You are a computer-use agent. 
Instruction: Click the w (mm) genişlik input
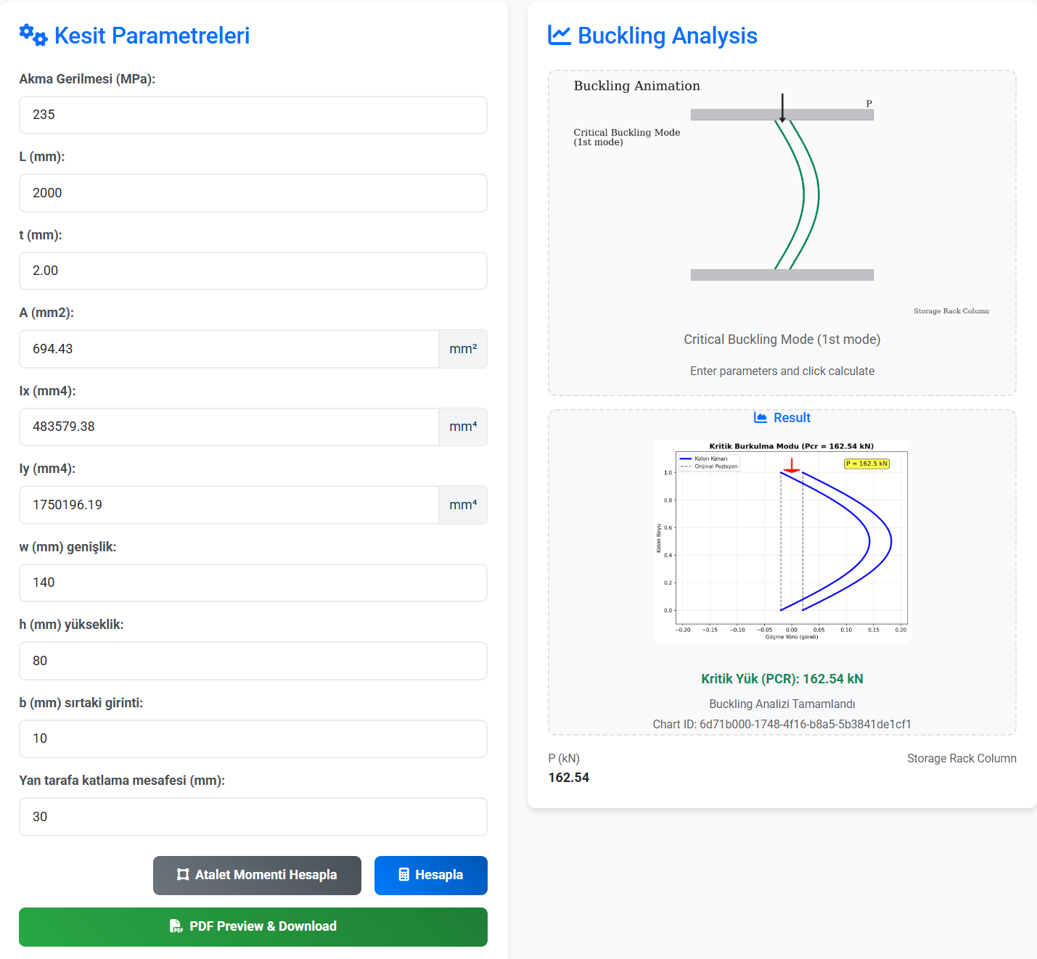(253, 583)
